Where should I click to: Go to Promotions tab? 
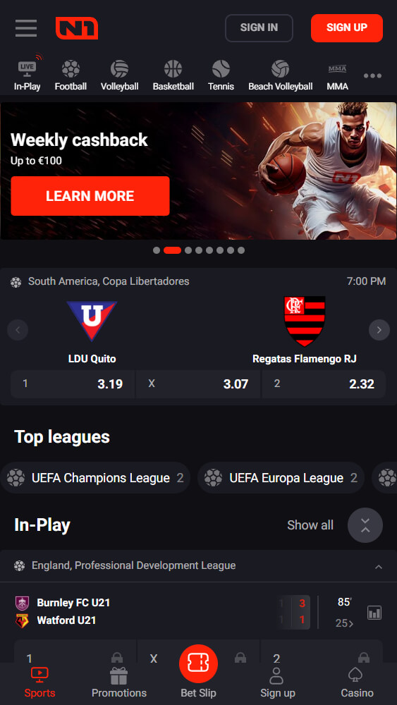pyautogui.click(x=119, y=682)
